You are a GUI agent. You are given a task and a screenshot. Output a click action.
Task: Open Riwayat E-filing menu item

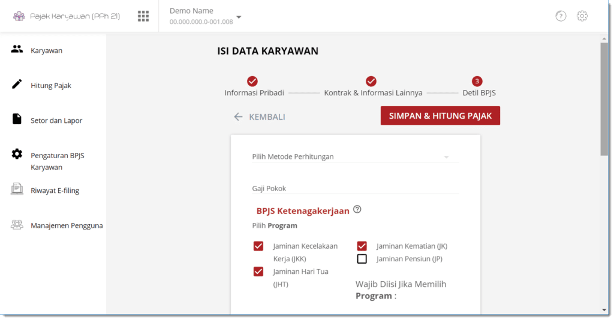click(x=55, y=191)
